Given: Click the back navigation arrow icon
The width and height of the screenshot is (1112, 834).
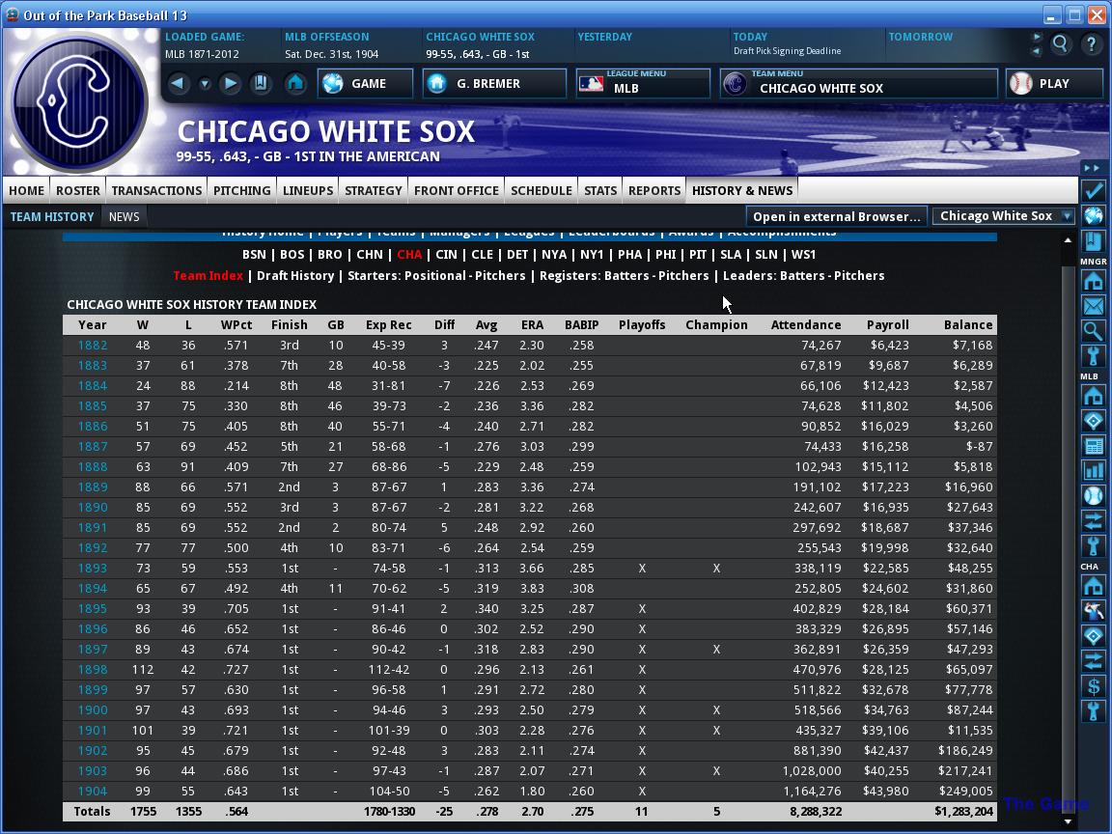Looking at the screenshot, I should pyautogui.click(x=178, y=84).
